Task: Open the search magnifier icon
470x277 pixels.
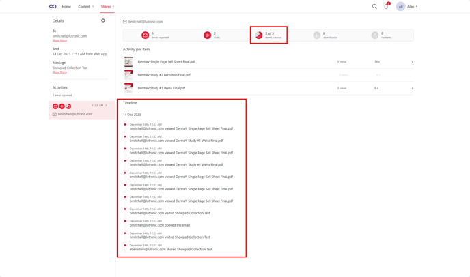Action: coord(374,7)
